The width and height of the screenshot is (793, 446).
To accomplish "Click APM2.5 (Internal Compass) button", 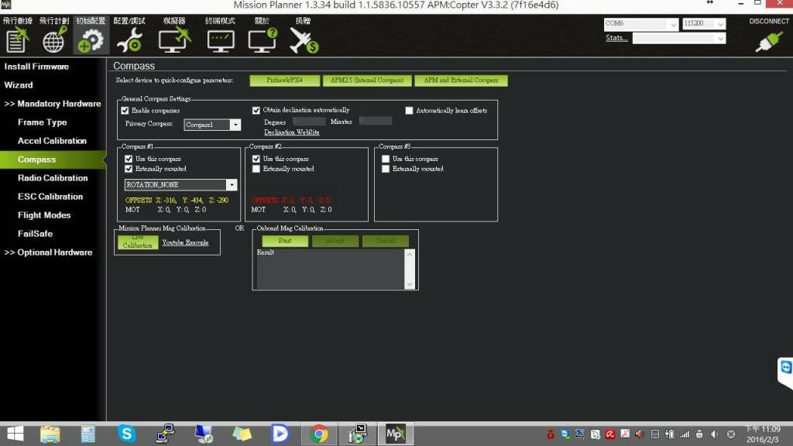I will pos(367,81).
